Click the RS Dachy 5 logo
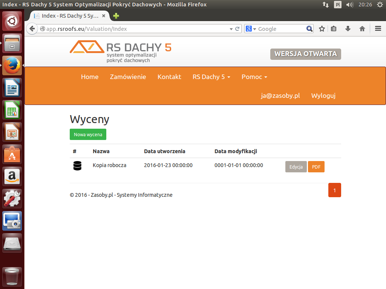Image resolution: width=386 pixels, height=289 pixels. click(120, 52)
